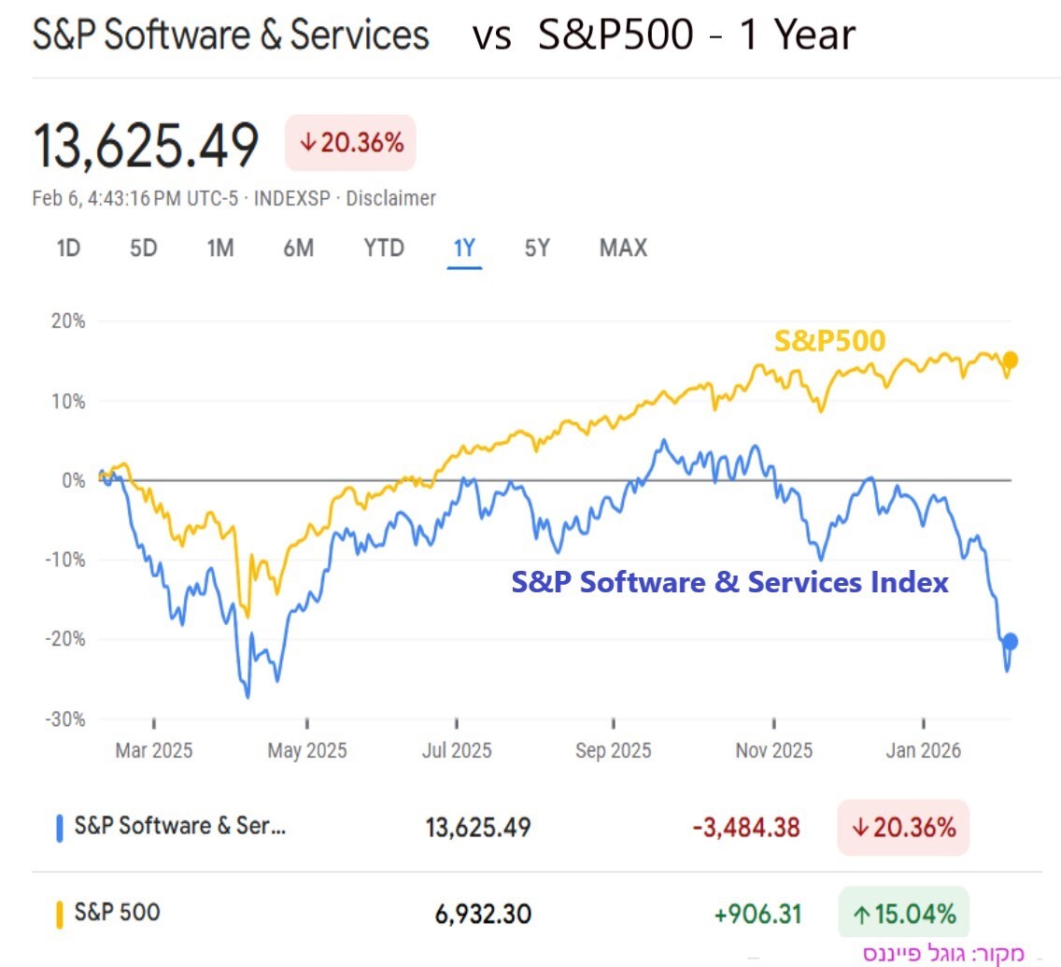The width and height of the screenshot is (1061, 967).
Task: Show the 1M chart range
Action: [x=220, y=249]
